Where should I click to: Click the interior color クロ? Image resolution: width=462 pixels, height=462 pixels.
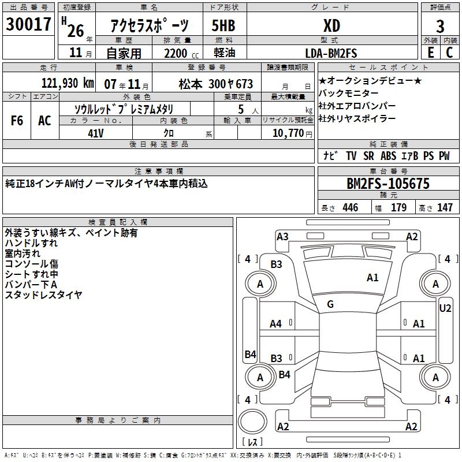(169, 133)
